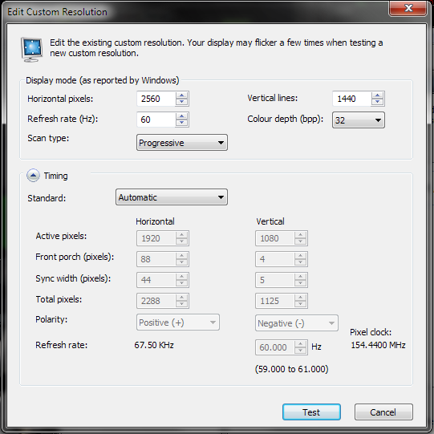Click down arrow of vertical Total pixels
This screenshot has height=434, width=434.
coord(301,304)
